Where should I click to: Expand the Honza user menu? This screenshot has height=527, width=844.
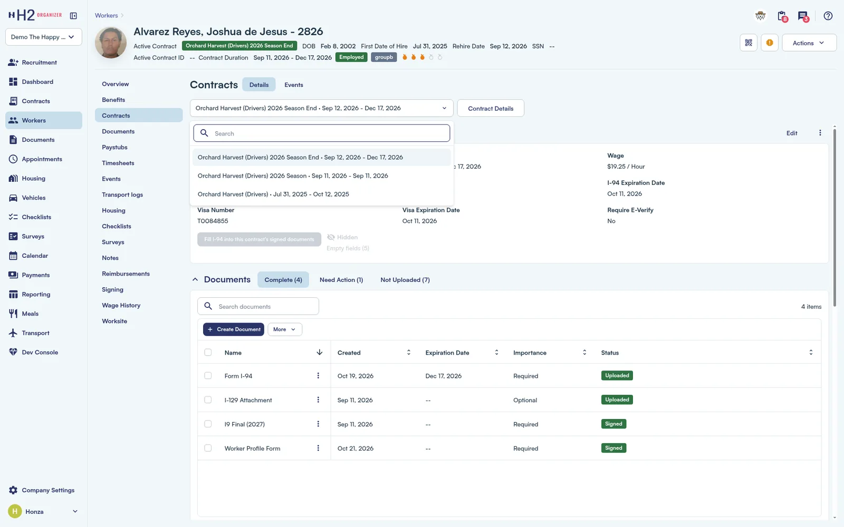[x=75, y=512]
